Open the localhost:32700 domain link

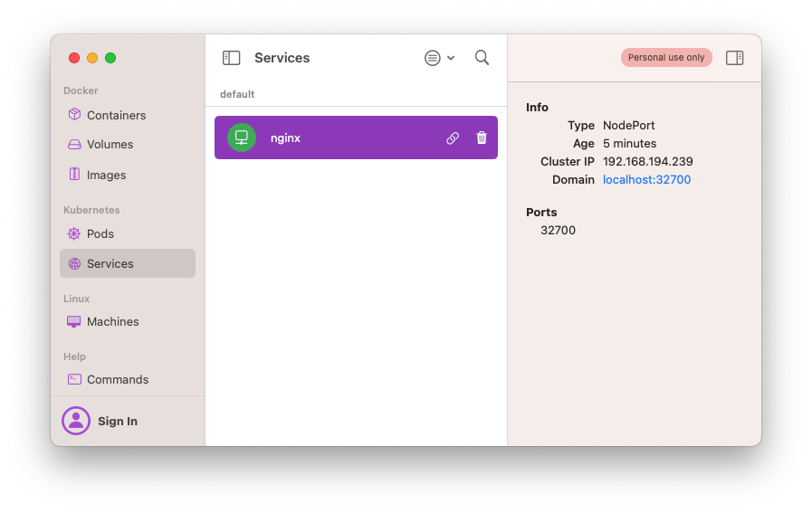tap(646, 180)
